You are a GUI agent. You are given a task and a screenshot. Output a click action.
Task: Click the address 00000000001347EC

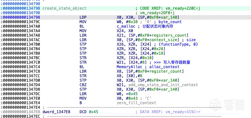point(21,116)
